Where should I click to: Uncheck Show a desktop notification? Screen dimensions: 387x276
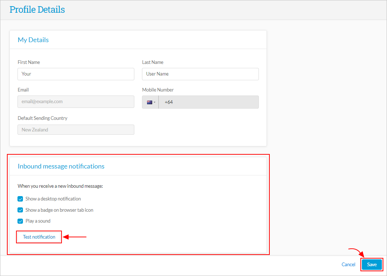pos(20,199)
